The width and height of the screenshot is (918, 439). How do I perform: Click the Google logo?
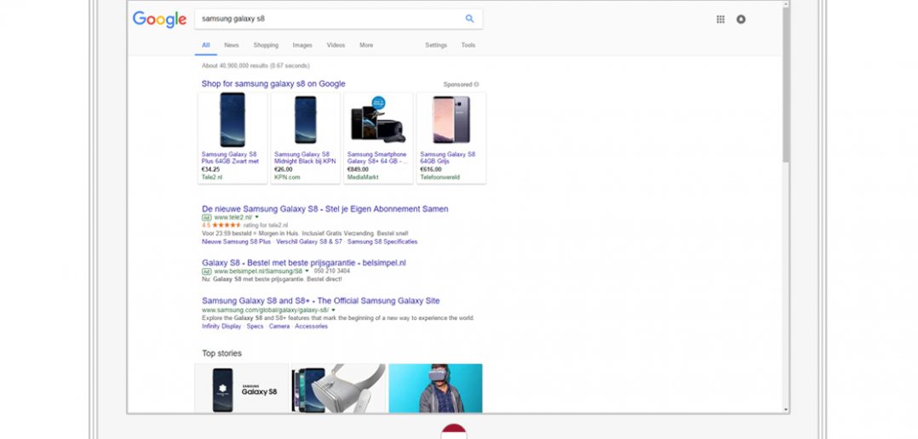tap(159, 20)
